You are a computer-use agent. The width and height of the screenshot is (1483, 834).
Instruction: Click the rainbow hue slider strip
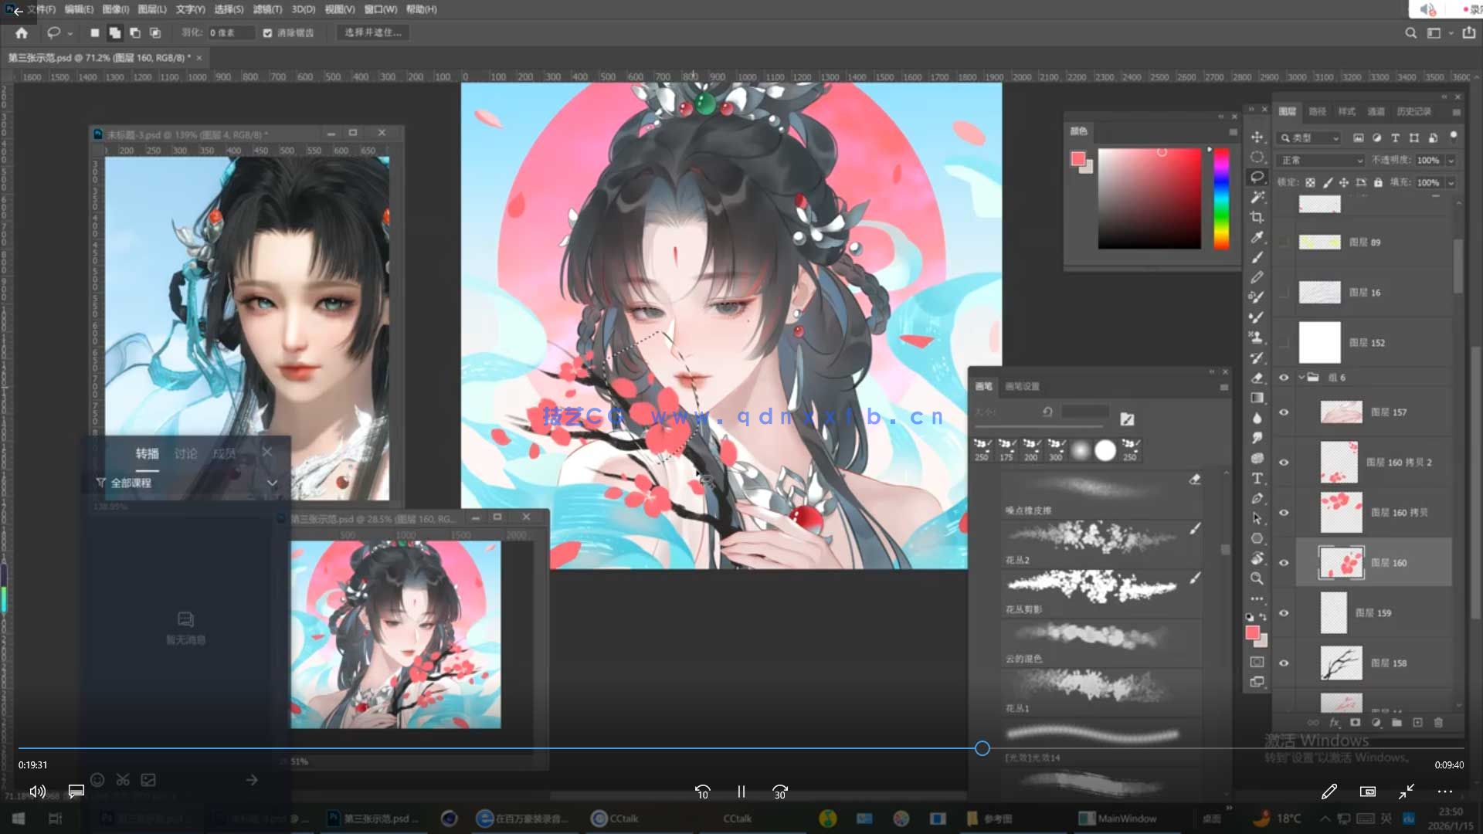pyautogui.click(x=1221, y=198)
